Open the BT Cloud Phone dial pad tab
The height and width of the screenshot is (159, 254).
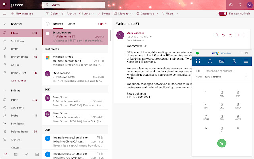click(198, 61)
